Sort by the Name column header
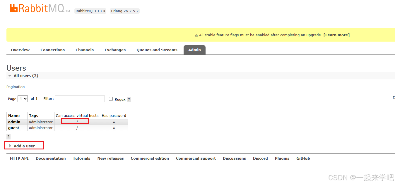Screen dimensions: 395x184 coord(14,116)
